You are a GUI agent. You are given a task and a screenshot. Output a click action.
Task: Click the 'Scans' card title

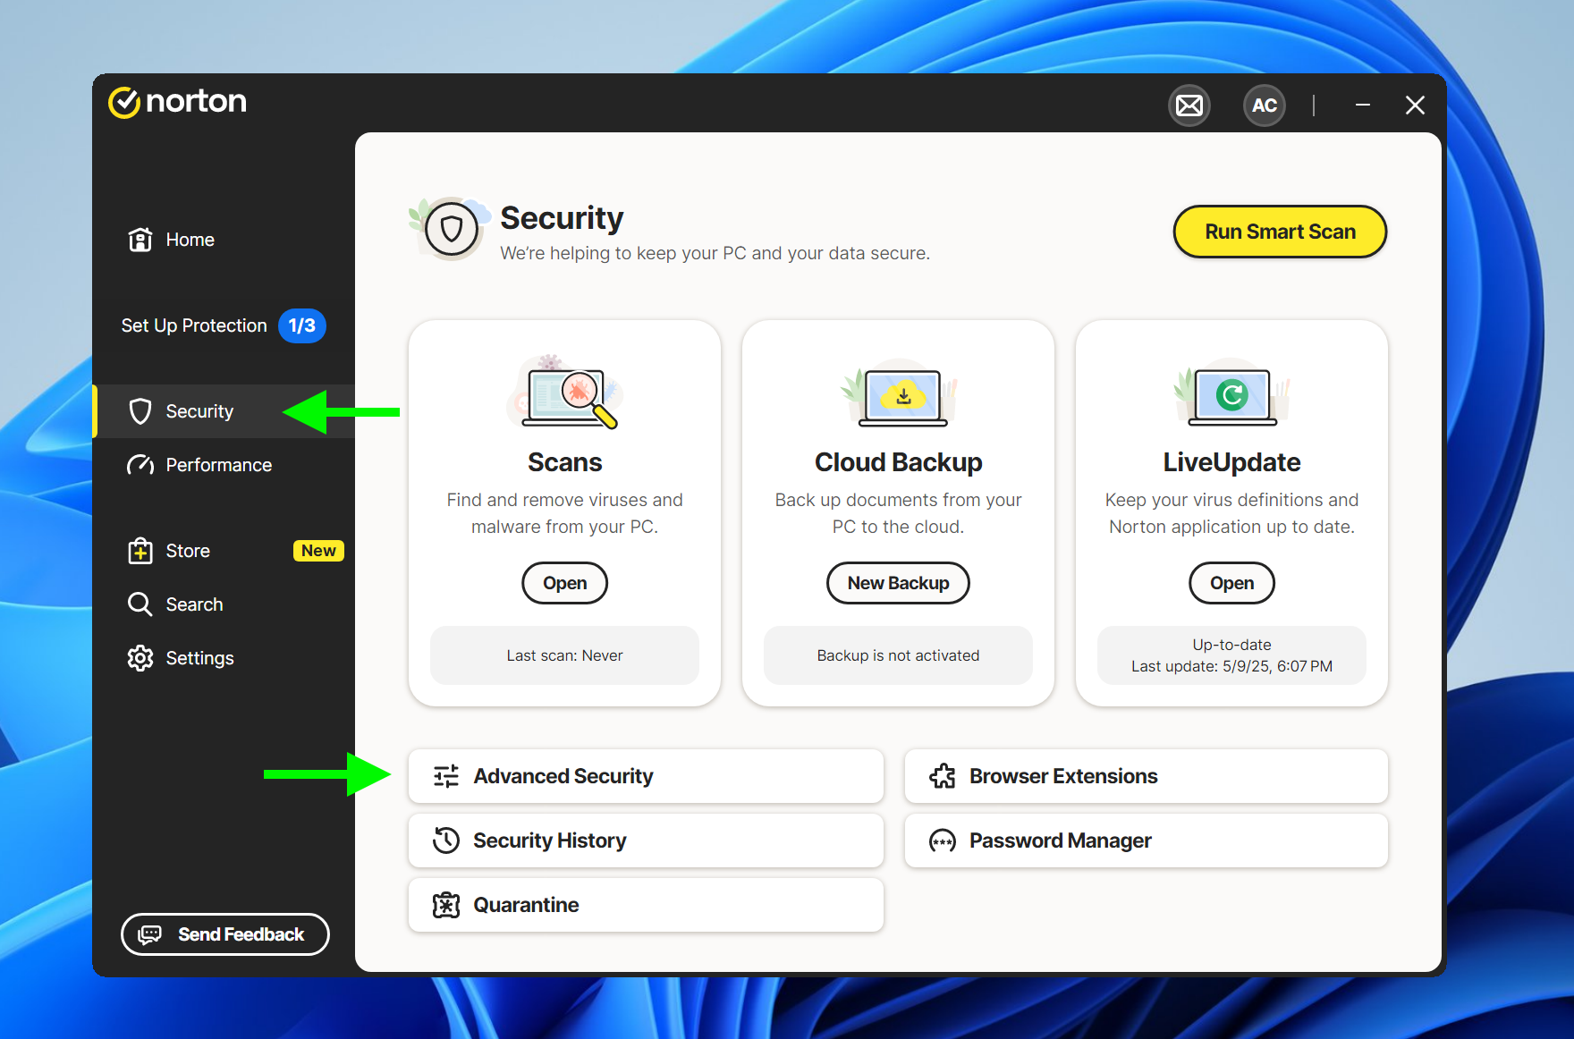pos(565,462)
